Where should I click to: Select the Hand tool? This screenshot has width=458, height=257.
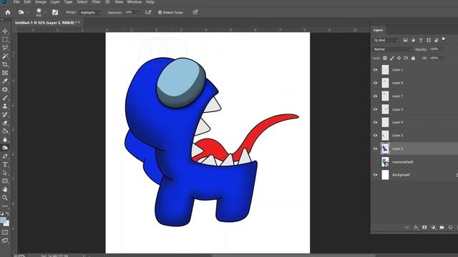pyautogui.click(x=5, y=189)
